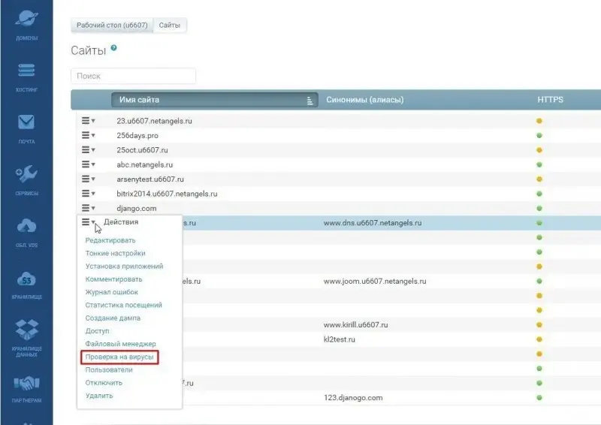
Task: Choose Создание дампа menu entry
Action: 113,318
